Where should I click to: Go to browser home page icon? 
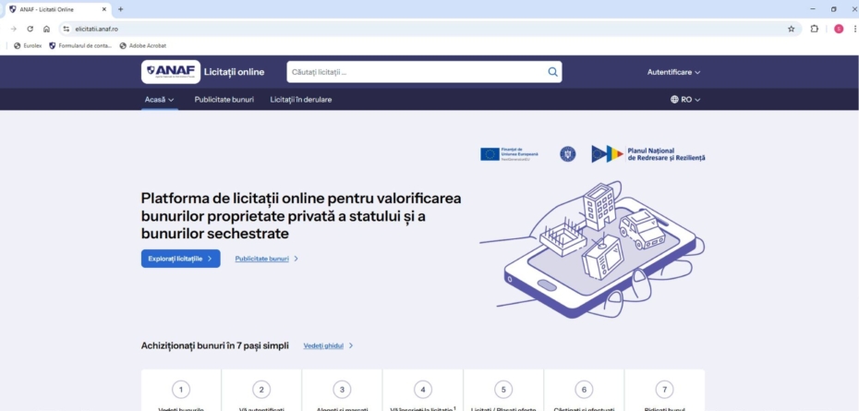46,29
